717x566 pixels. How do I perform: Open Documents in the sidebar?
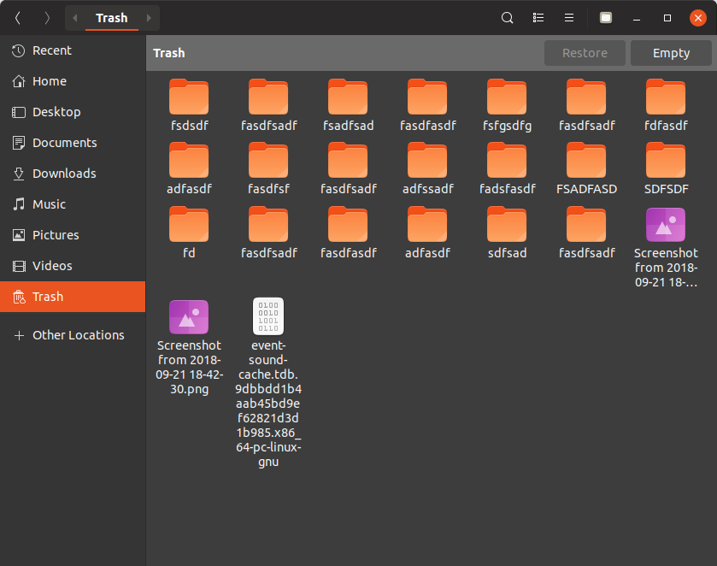pyautogui.click(x=73, y=143)
